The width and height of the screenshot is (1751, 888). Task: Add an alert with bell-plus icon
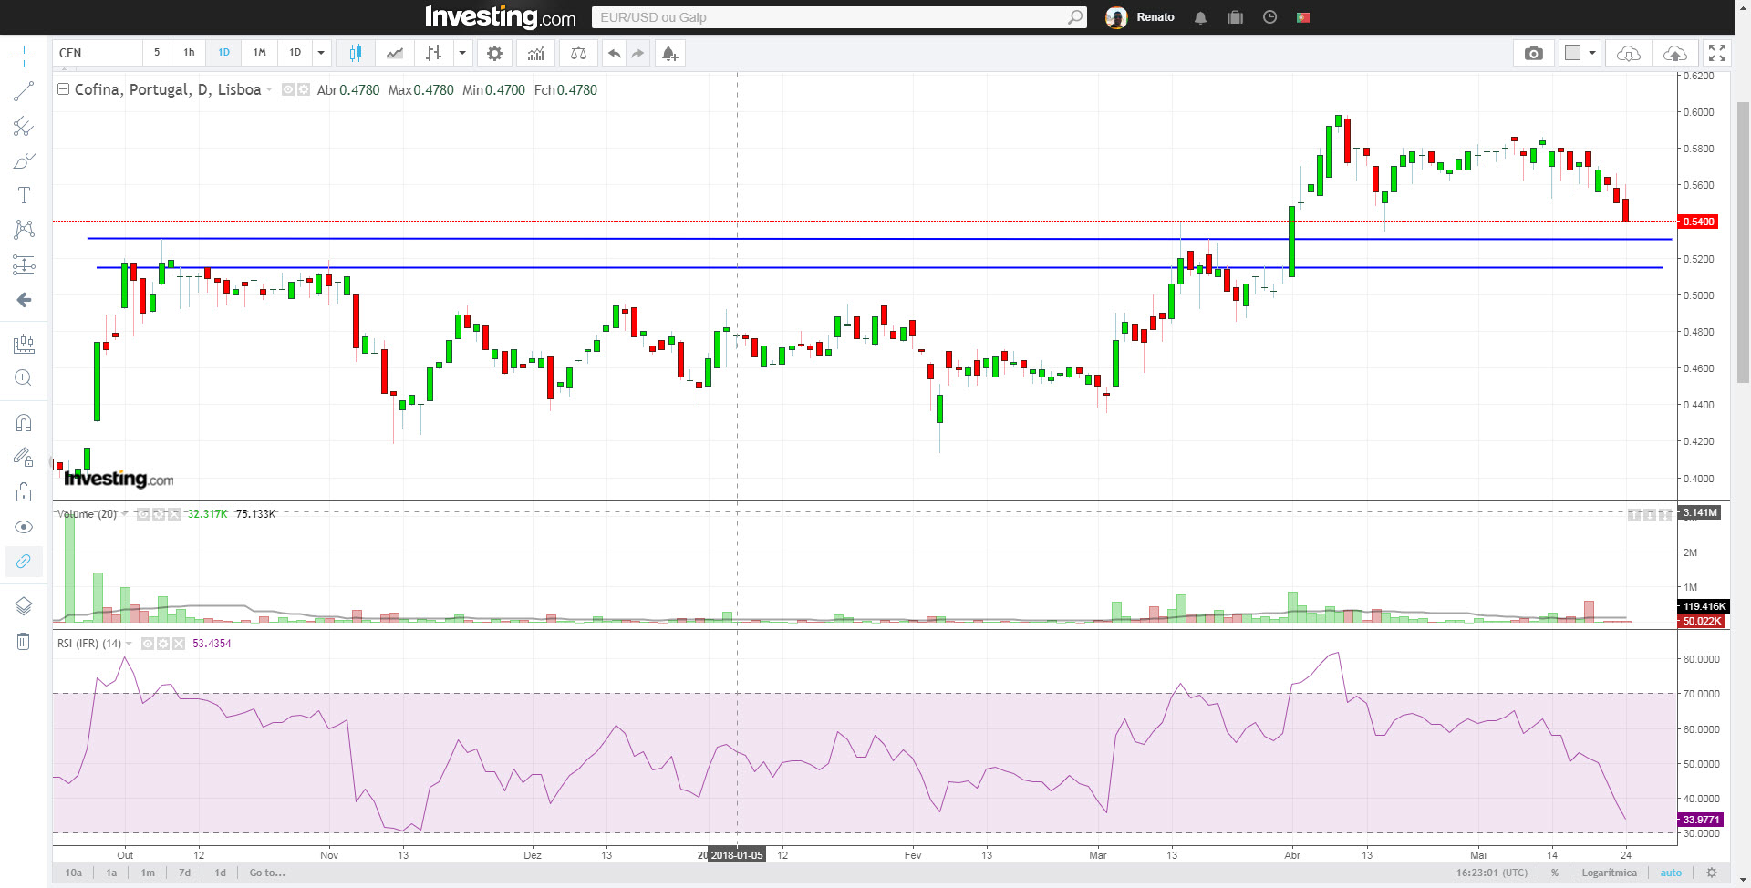669,53
